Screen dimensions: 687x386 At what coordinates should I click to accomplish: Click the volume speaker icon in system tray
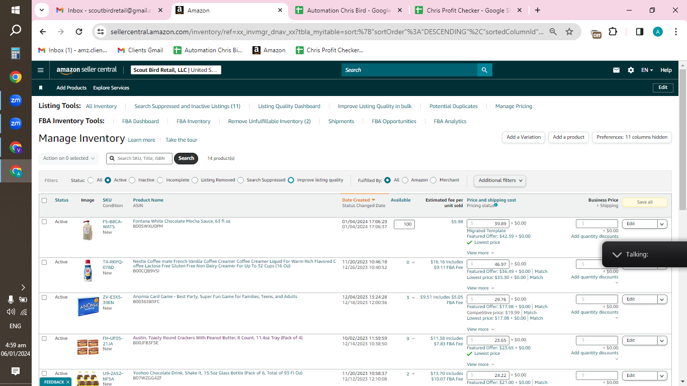[11, 312]
